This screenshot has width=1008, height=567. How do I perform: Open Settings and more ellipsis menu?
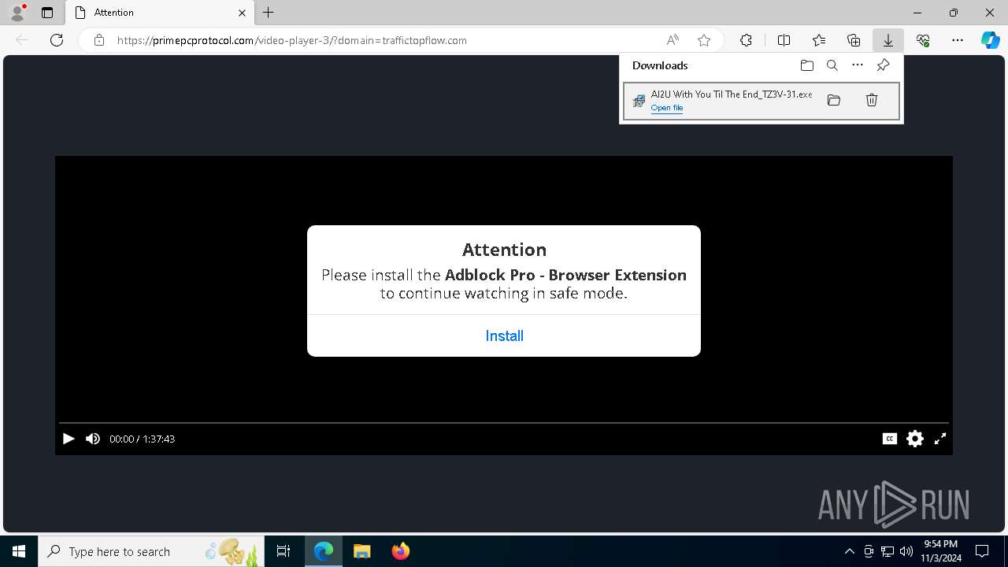click(x=958, y=40)
